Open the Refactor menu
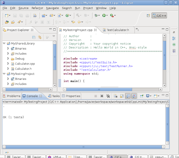 pos(37,8)
